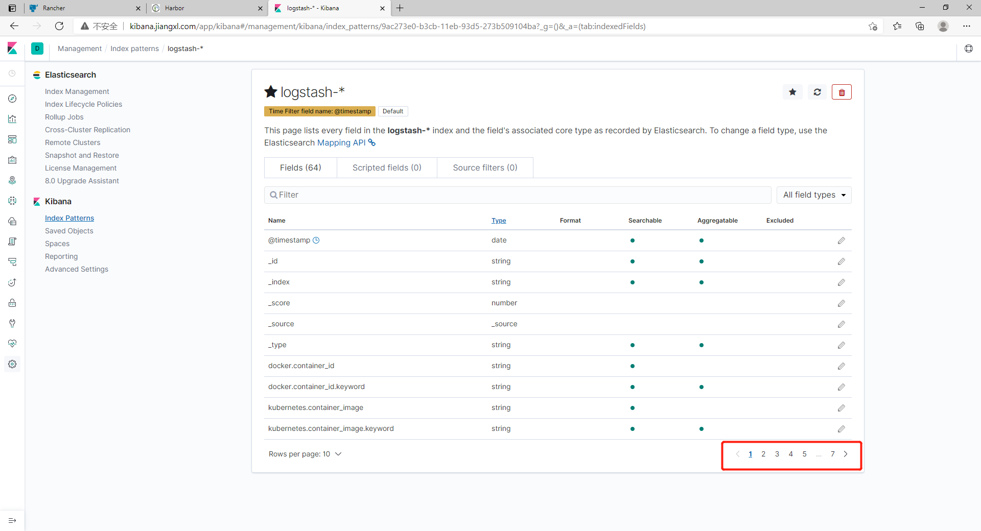Image resolution: width=981 pixels, height=531 pixels.
Task: Open Index Lifecycle Policies
Action: click(84, 104)
